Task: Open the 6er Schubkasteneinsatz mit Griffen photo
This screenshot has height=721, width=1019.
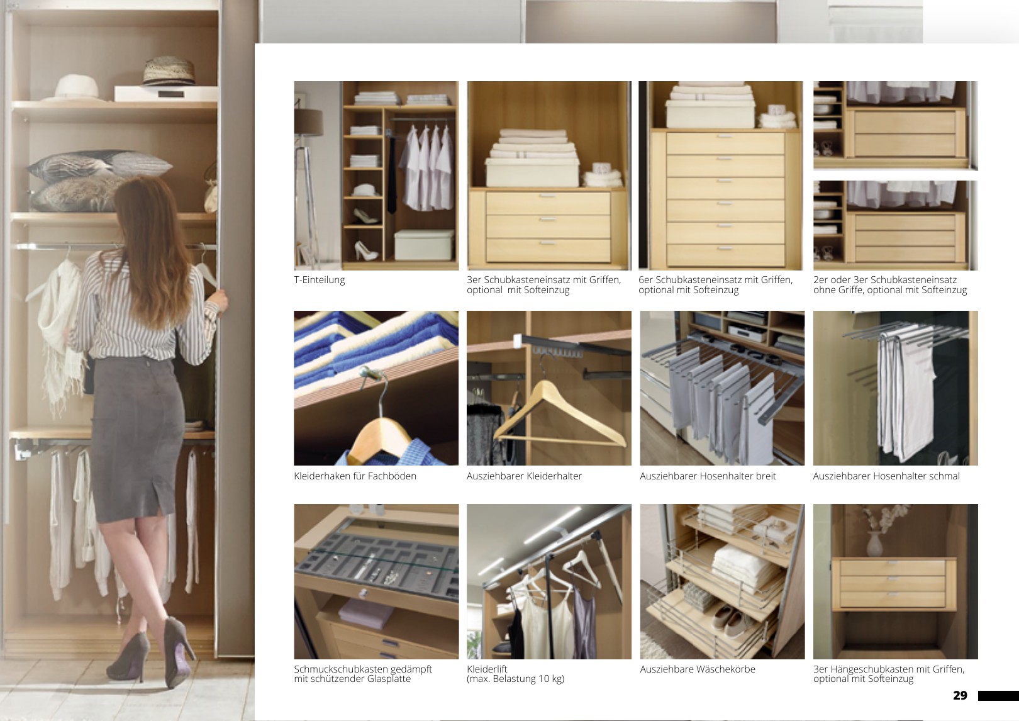Action: pyautogui.click(x=721, y=176)
